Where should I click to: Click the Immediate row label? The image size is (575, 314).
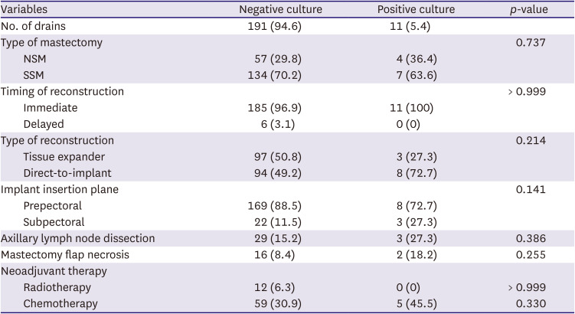click(50, 107)
